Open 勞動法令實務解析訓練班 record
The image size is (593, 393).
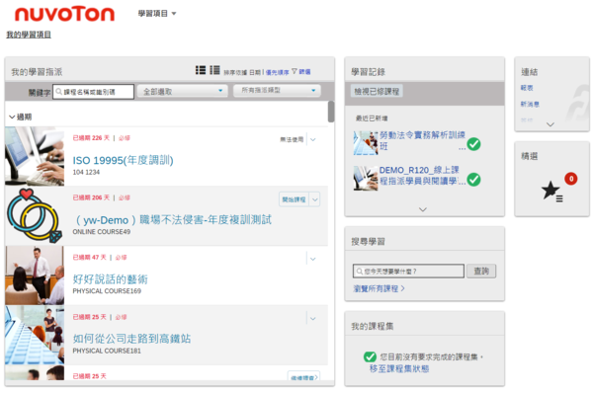point(422,140)
